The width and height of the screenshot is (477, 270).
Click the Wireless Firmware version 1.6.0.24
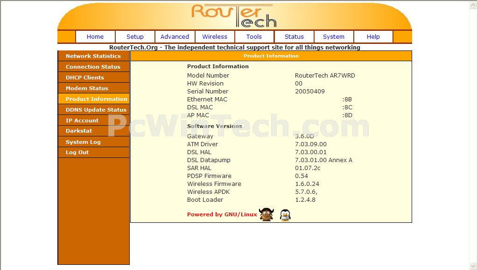click(x=307, y=184)
